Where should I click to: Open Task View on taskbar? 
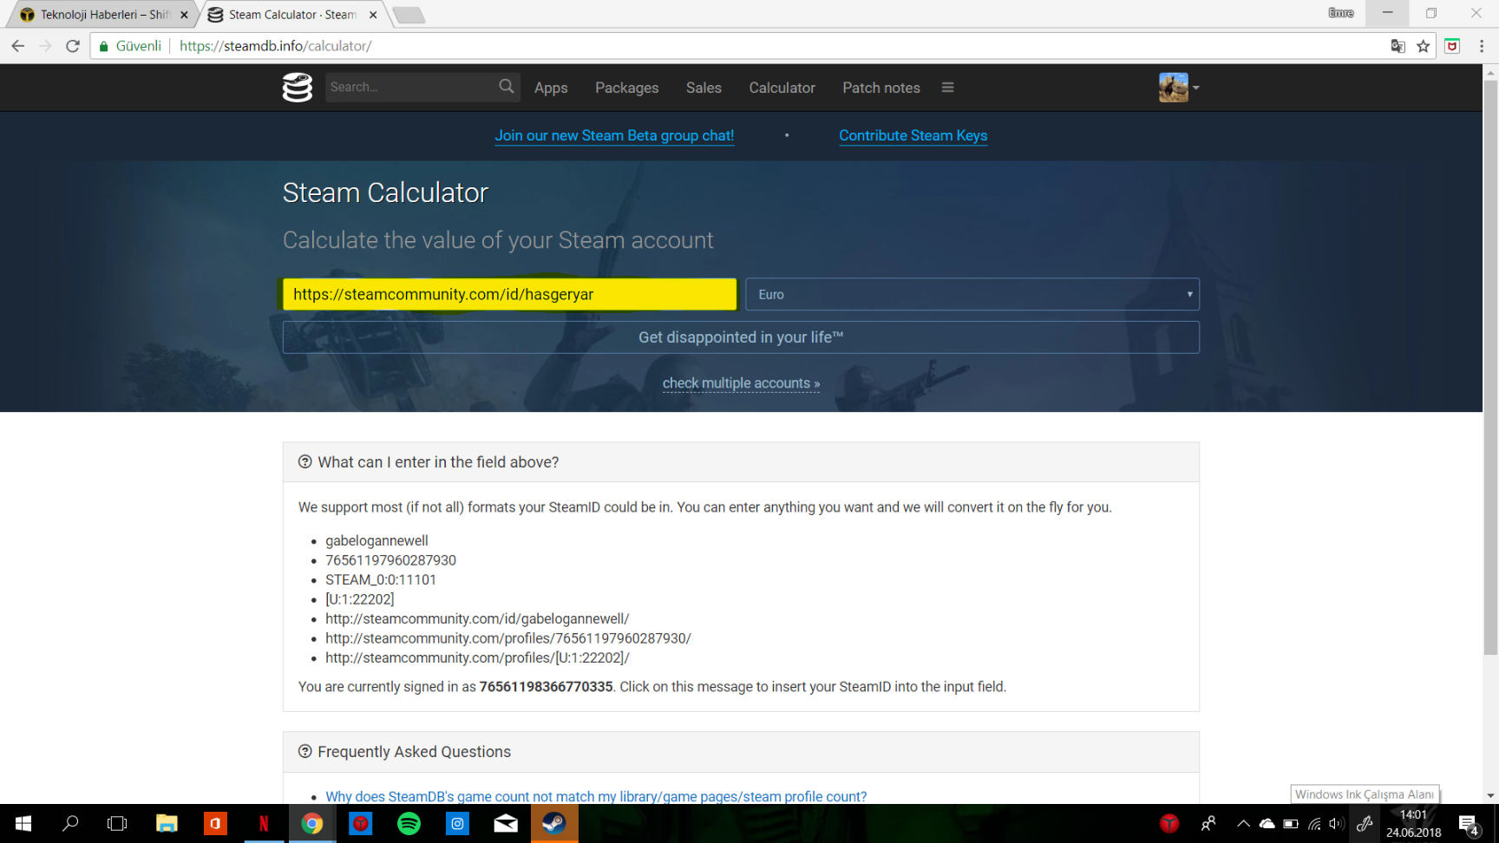[117, 823]
